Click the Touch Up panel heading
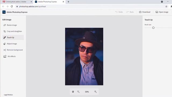Image resolution: width=172 pixels, height=97 pixels. click(x=149, y=20)
